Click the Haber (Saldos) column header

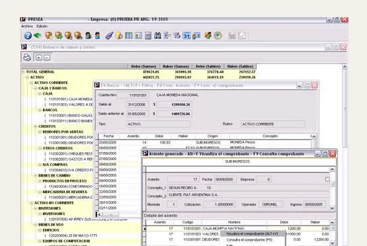tap(240, 66)
